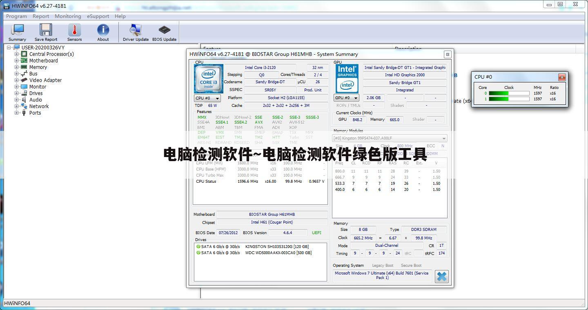Click the Intel HD Graphics 2000 field
Image resolution: width=588 pixels, height=310 pixels.
pyautogui.click(x=405, y=75)
